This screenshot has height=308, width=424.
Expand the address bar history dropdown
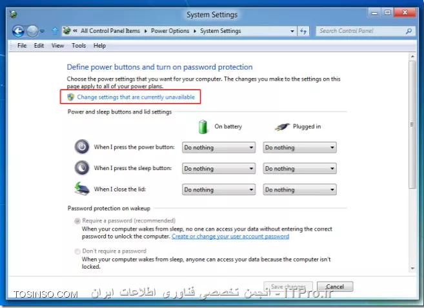292,32
